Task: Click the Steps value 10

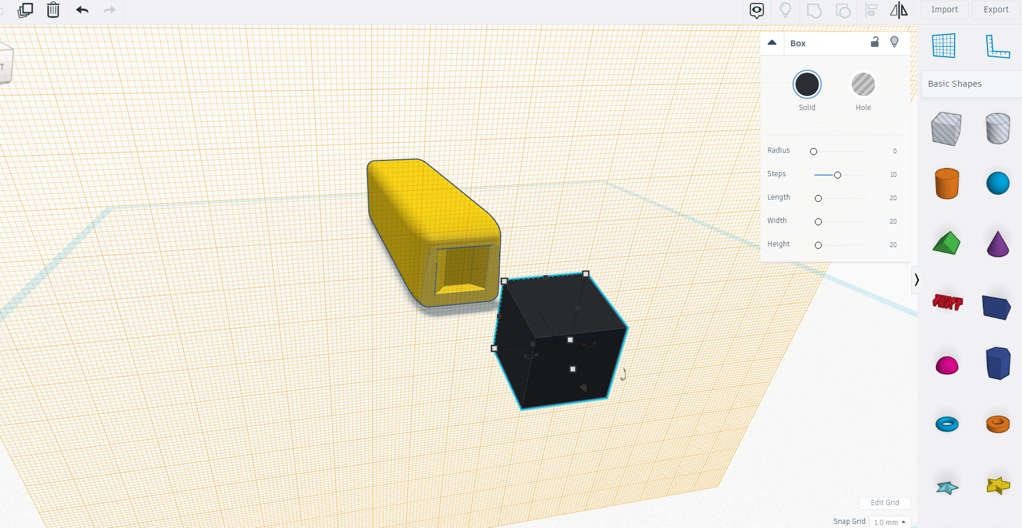Action: click(893, 174)
